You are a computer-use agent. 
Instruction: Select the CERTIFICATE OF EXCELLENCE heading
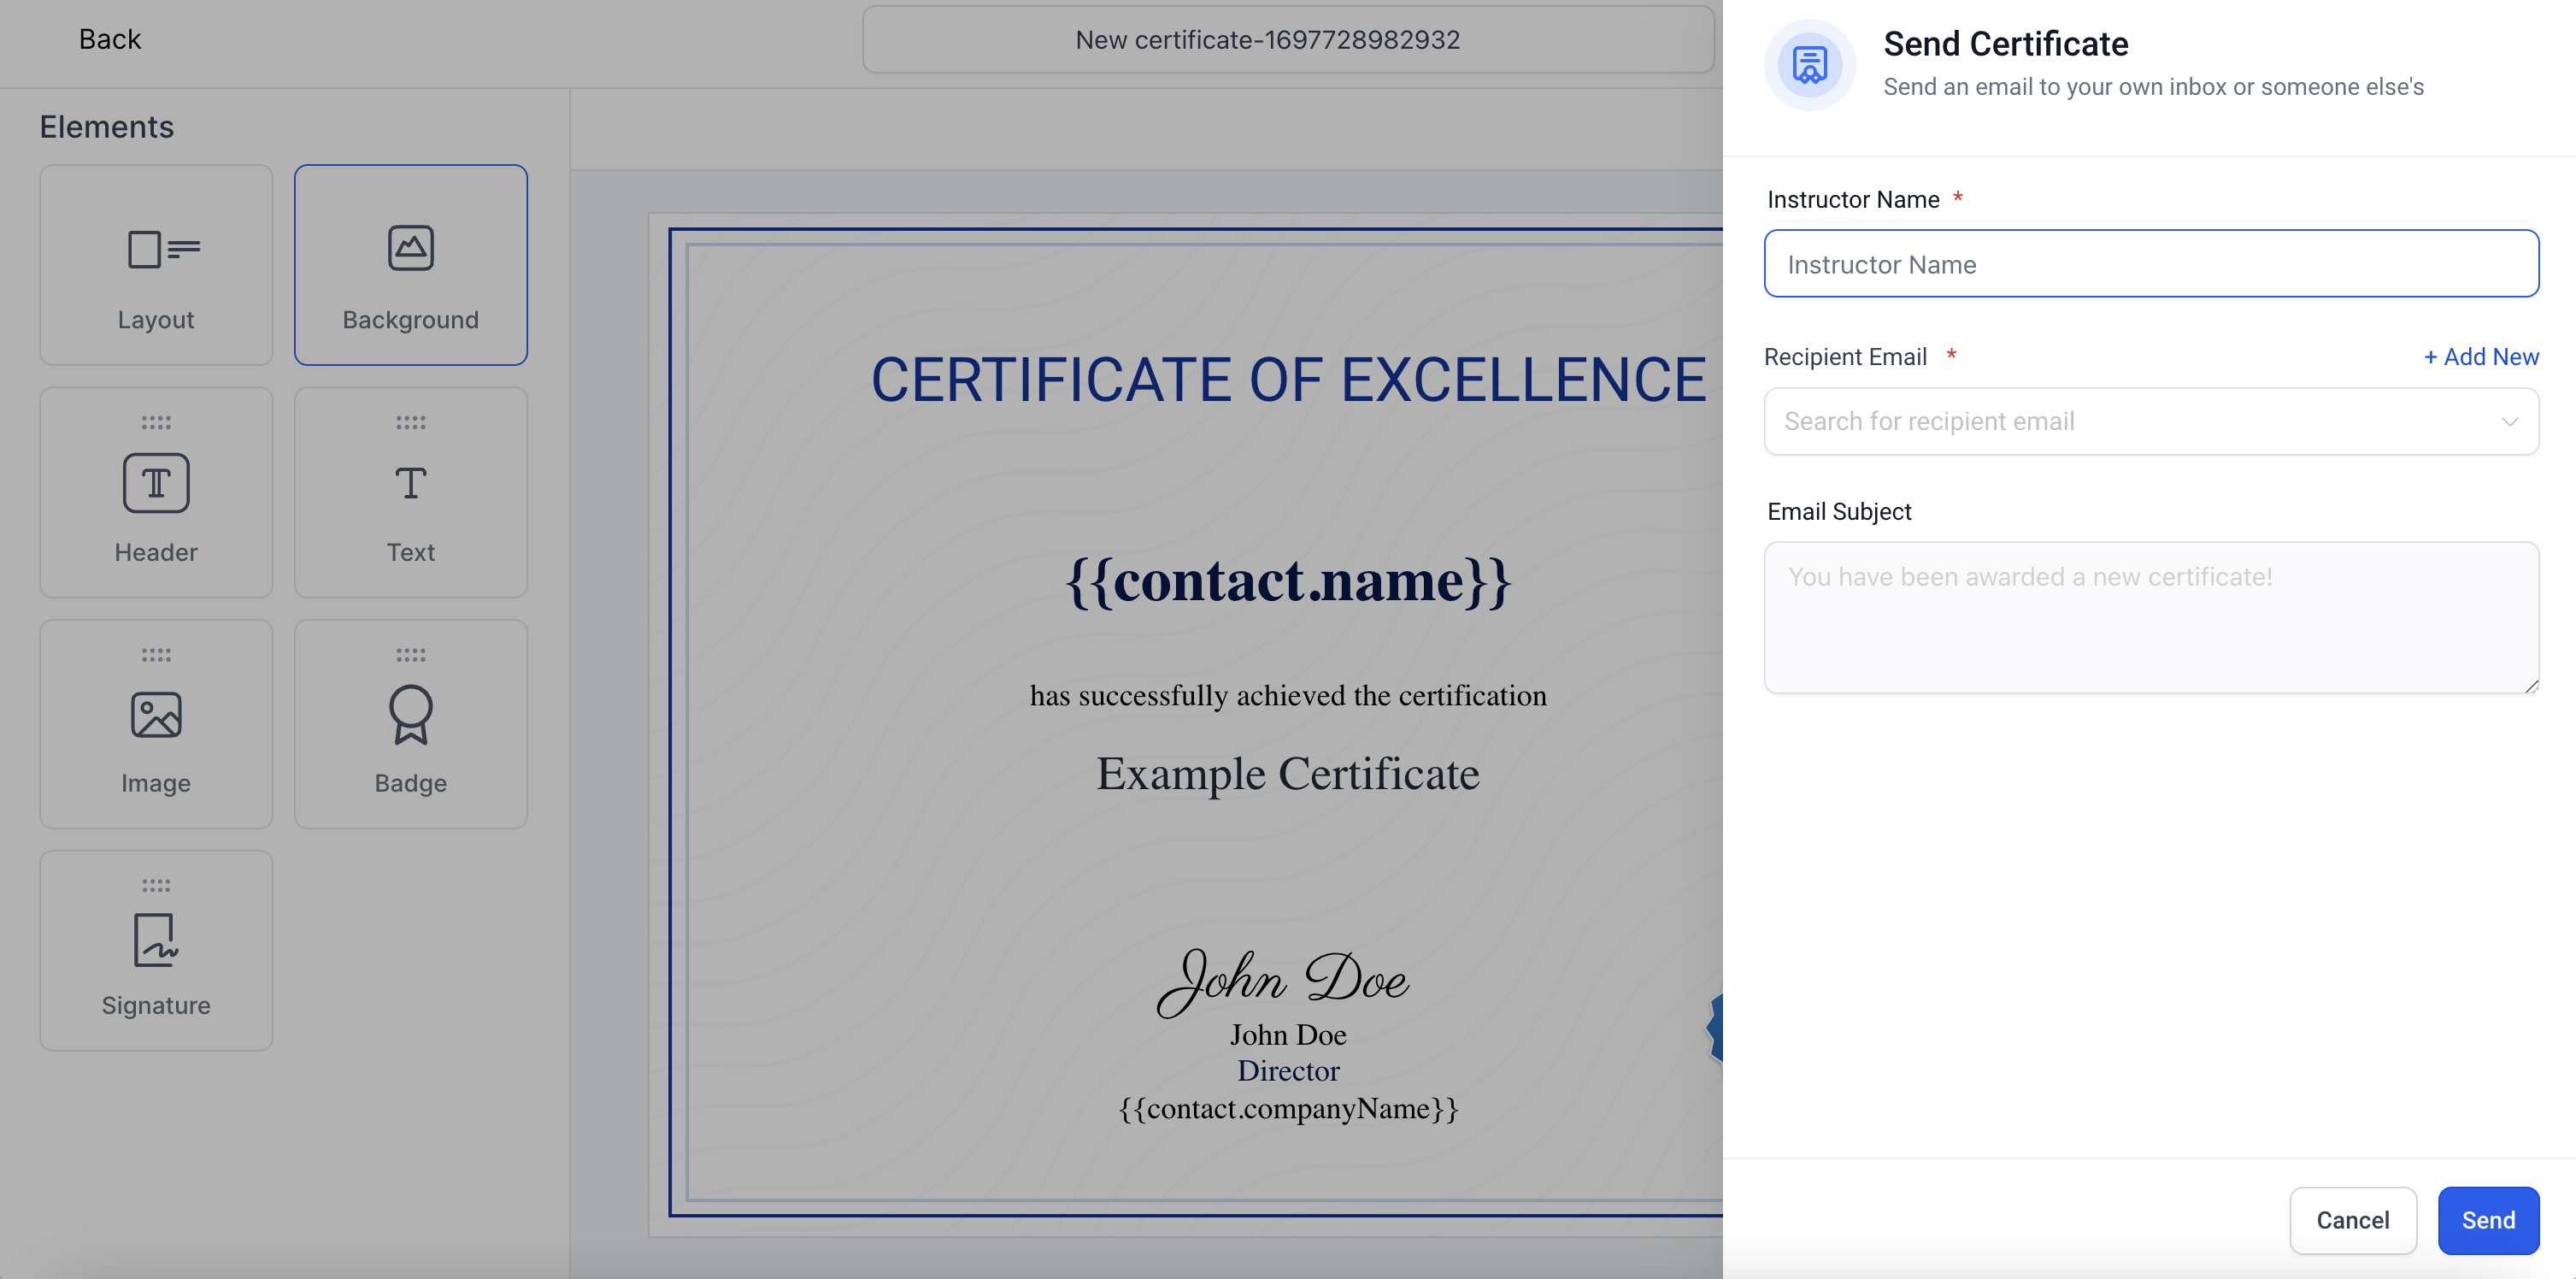pyautogui.click(x=1287, y=380)
